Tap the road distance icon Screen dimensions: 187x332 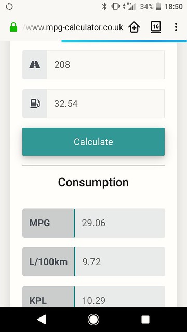click(x=35, y=64)
